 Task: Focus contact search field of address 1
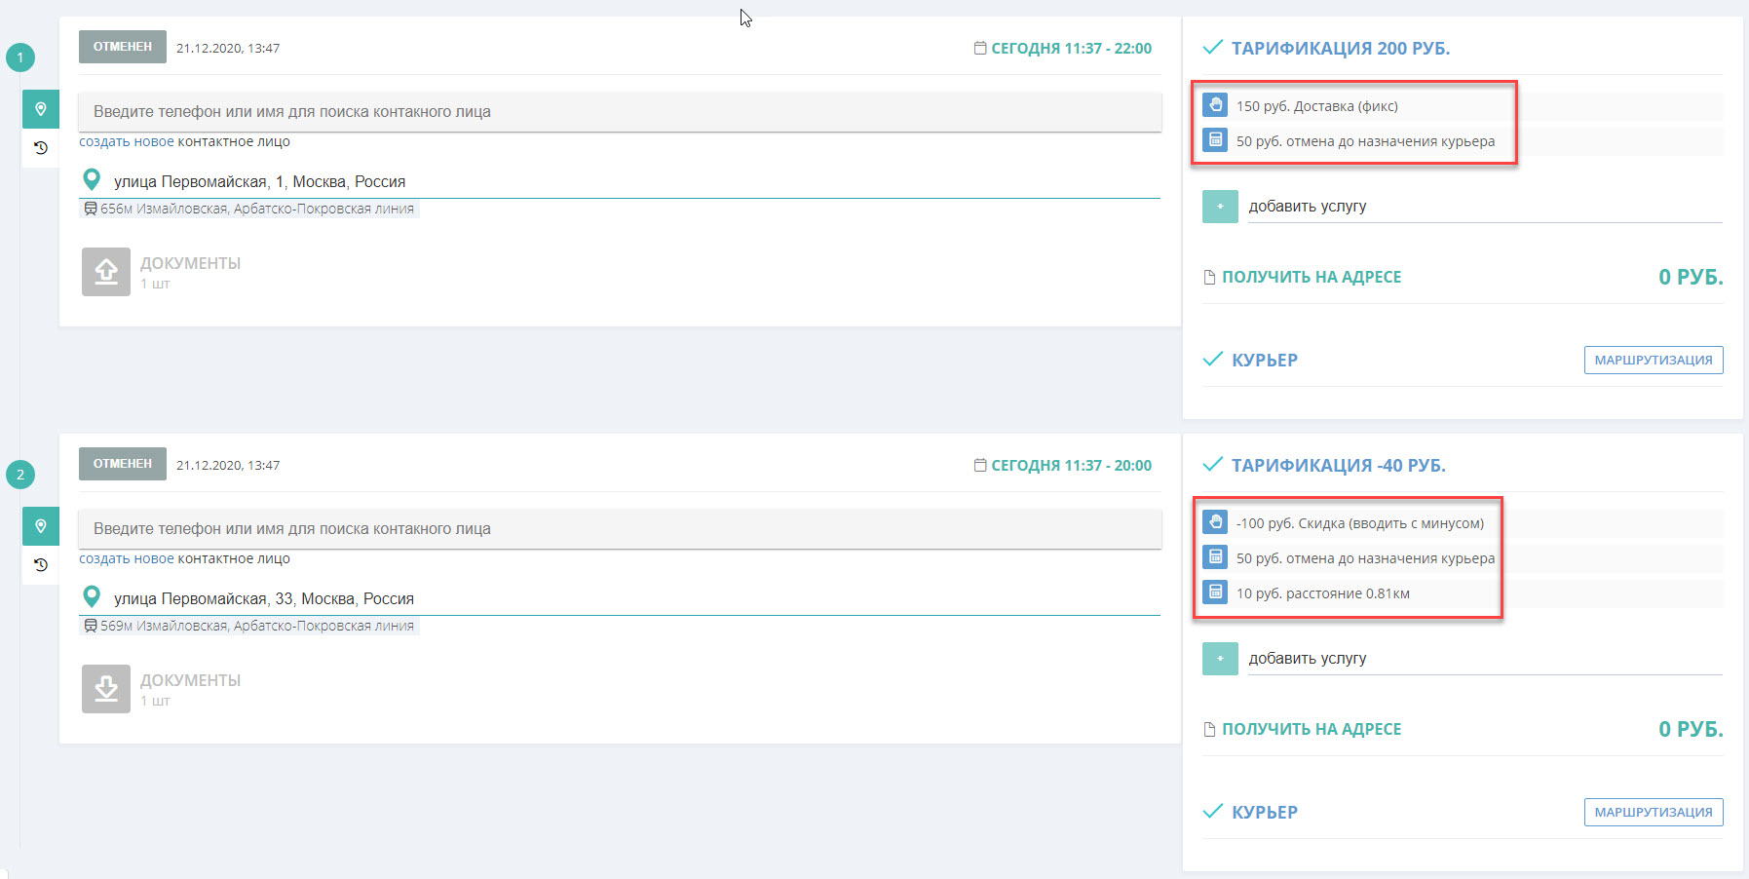click(620, 111)
